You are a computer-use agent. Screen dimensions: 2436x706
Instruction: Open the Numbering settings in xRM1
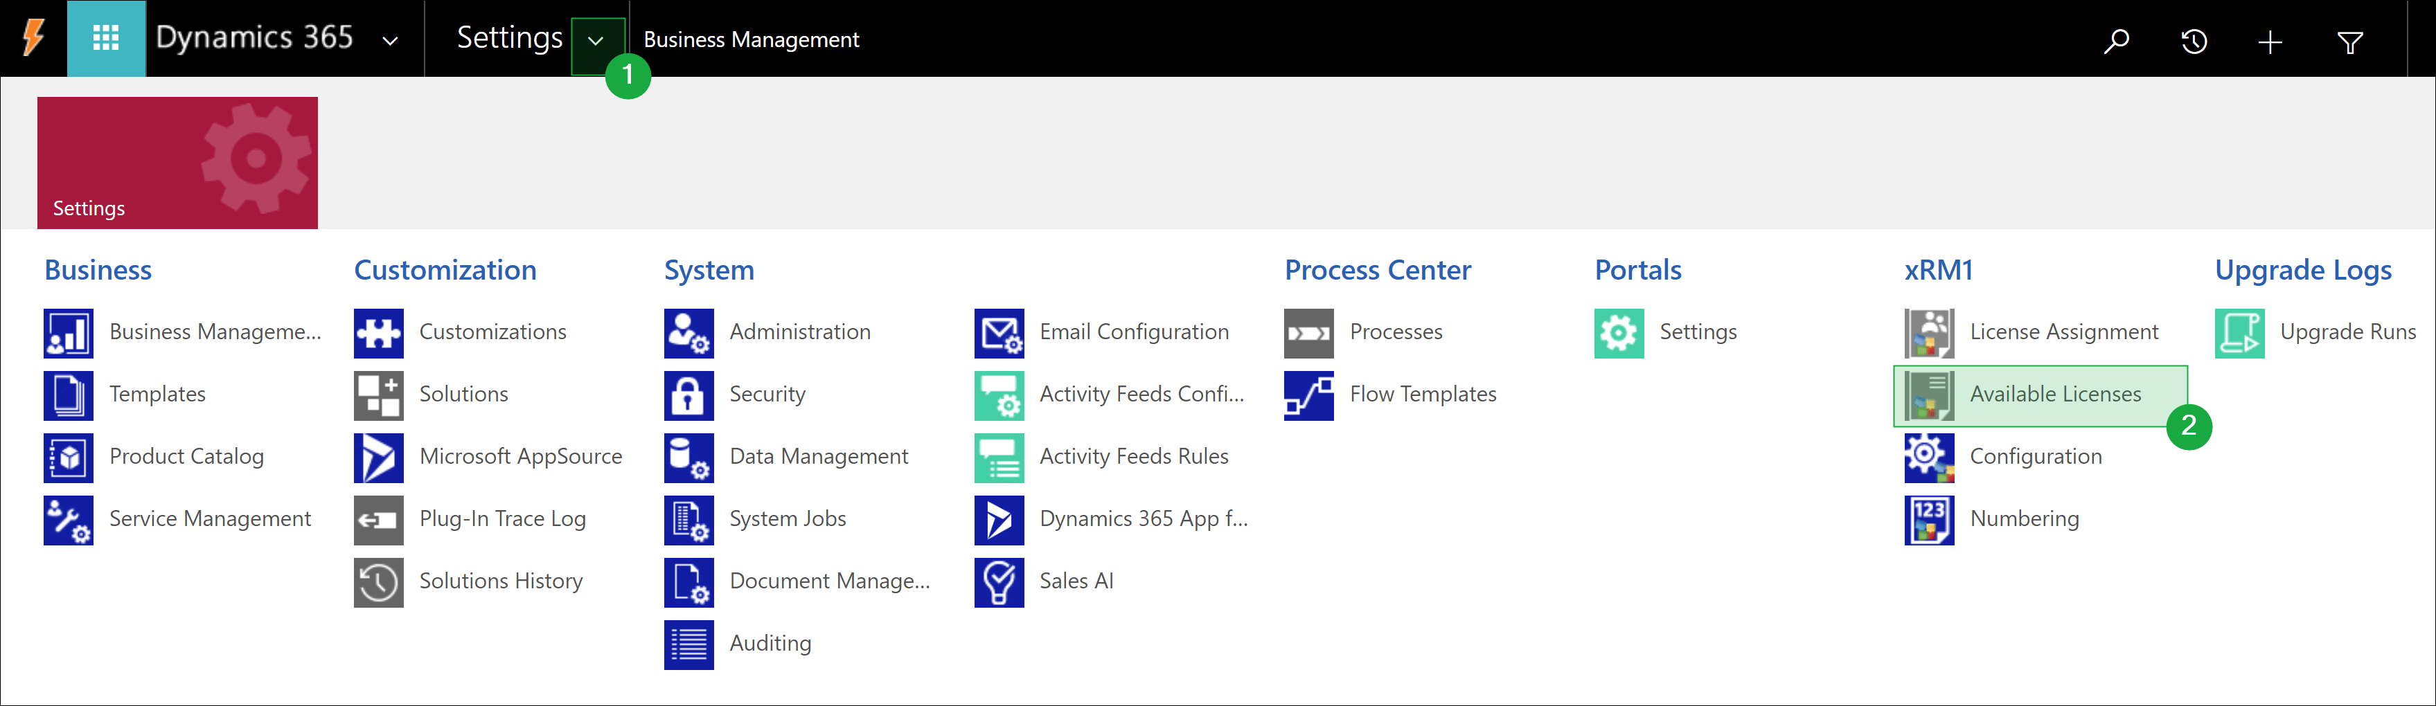(2024, 518)
